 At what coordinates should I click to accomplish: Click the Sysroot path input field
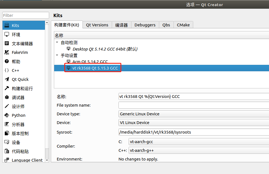(x=194, y=132)
